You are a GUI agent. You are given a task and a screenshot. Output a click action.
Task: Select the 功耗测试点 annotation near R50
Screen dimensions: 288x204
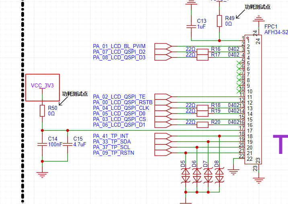(x=75, y=93)
